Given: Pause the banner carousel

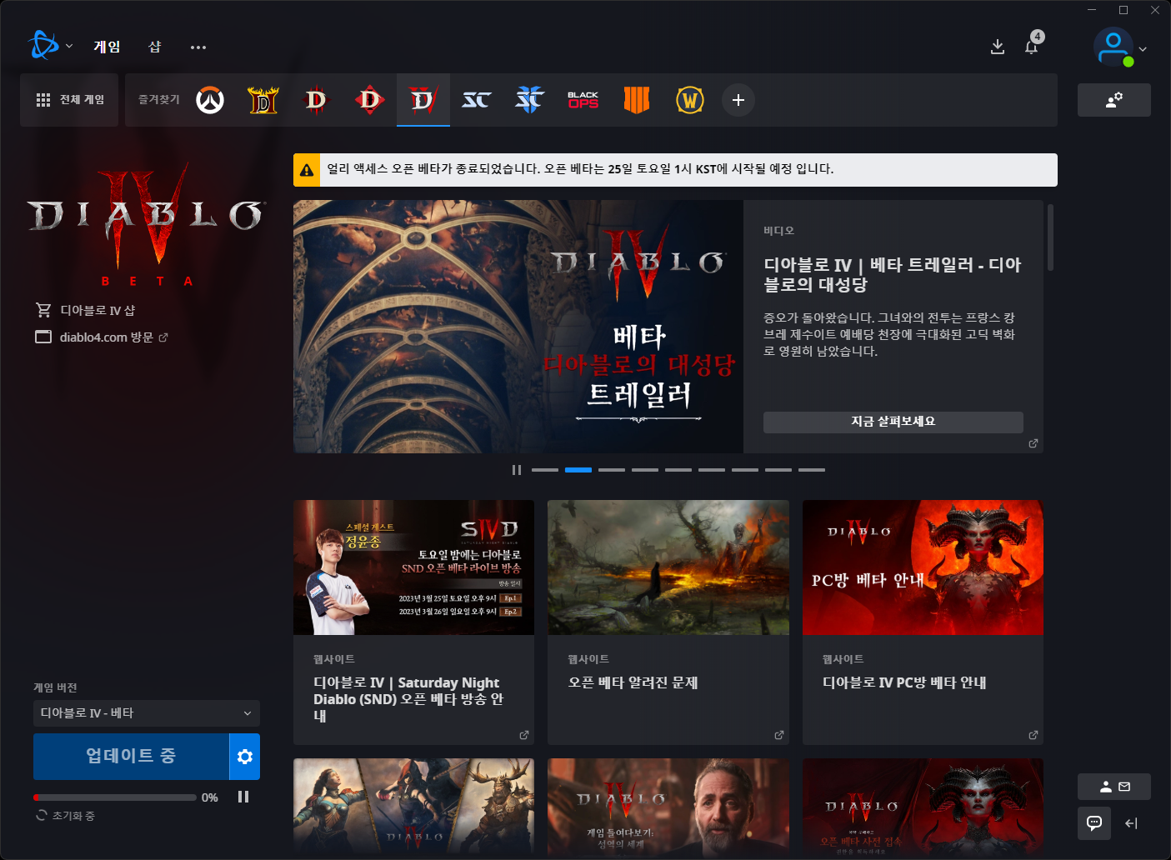Looking at the screenshot, I should [517, 470].
